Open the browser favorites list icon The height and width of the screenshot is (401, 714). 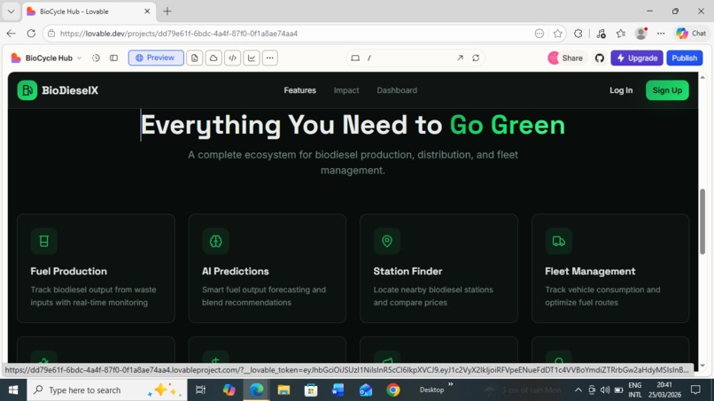pos(621,34)
